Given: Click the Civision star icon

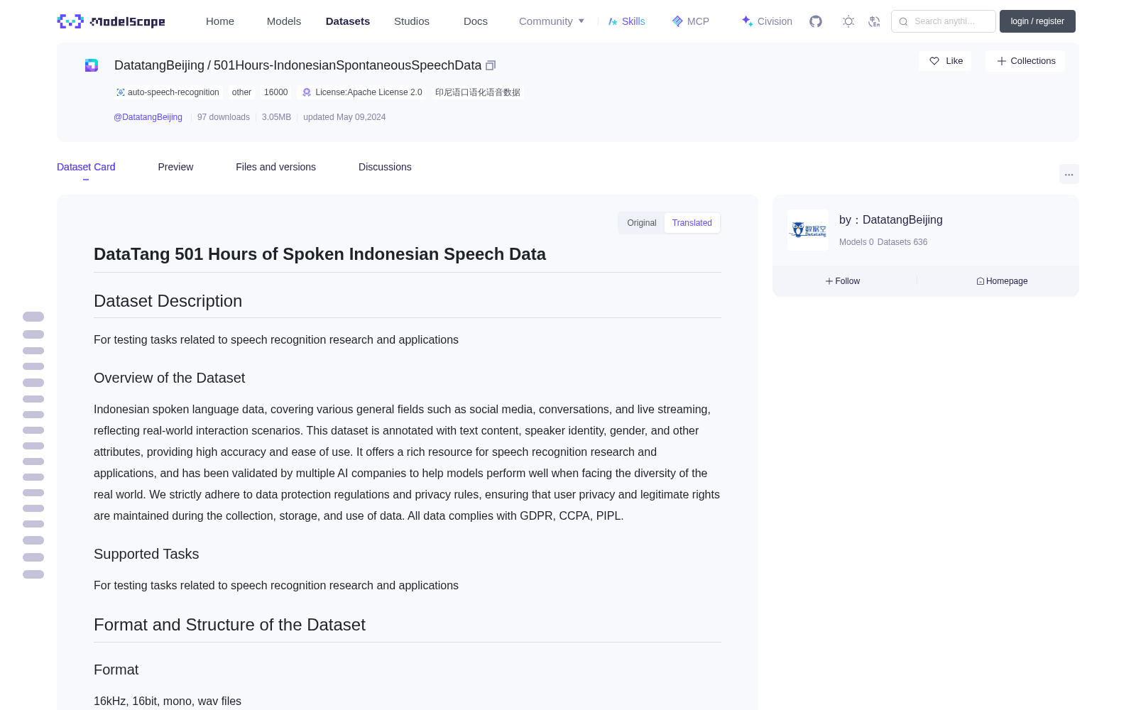Looking at the screenshot, I should 747,21.
